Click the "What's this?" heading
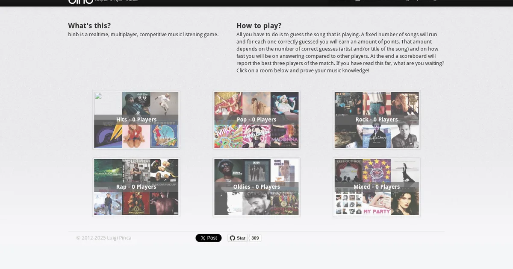The height and width of the screenshot is (269, 513). (89, 26)
